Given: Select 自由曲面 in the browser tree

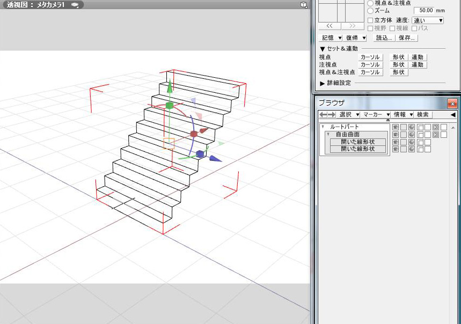Looking at the screenshot, I should tap(348, 134).
